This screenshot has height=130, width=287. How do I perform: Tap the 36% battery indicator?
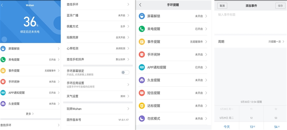point(31,22)
